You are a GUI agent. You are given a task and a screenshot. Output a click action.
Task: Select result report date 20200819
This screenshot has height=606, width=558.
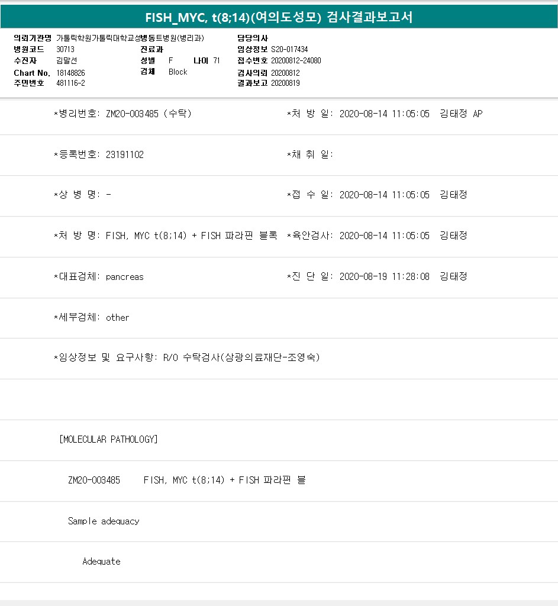click(285, 83)
